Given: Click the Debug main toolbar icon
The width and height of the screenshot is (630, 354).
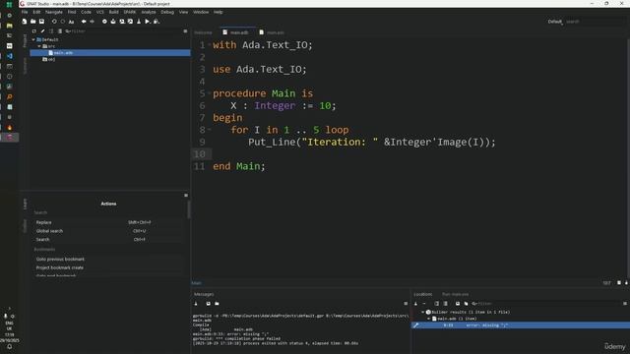Looking at the screenshot, I should (157, 22).
